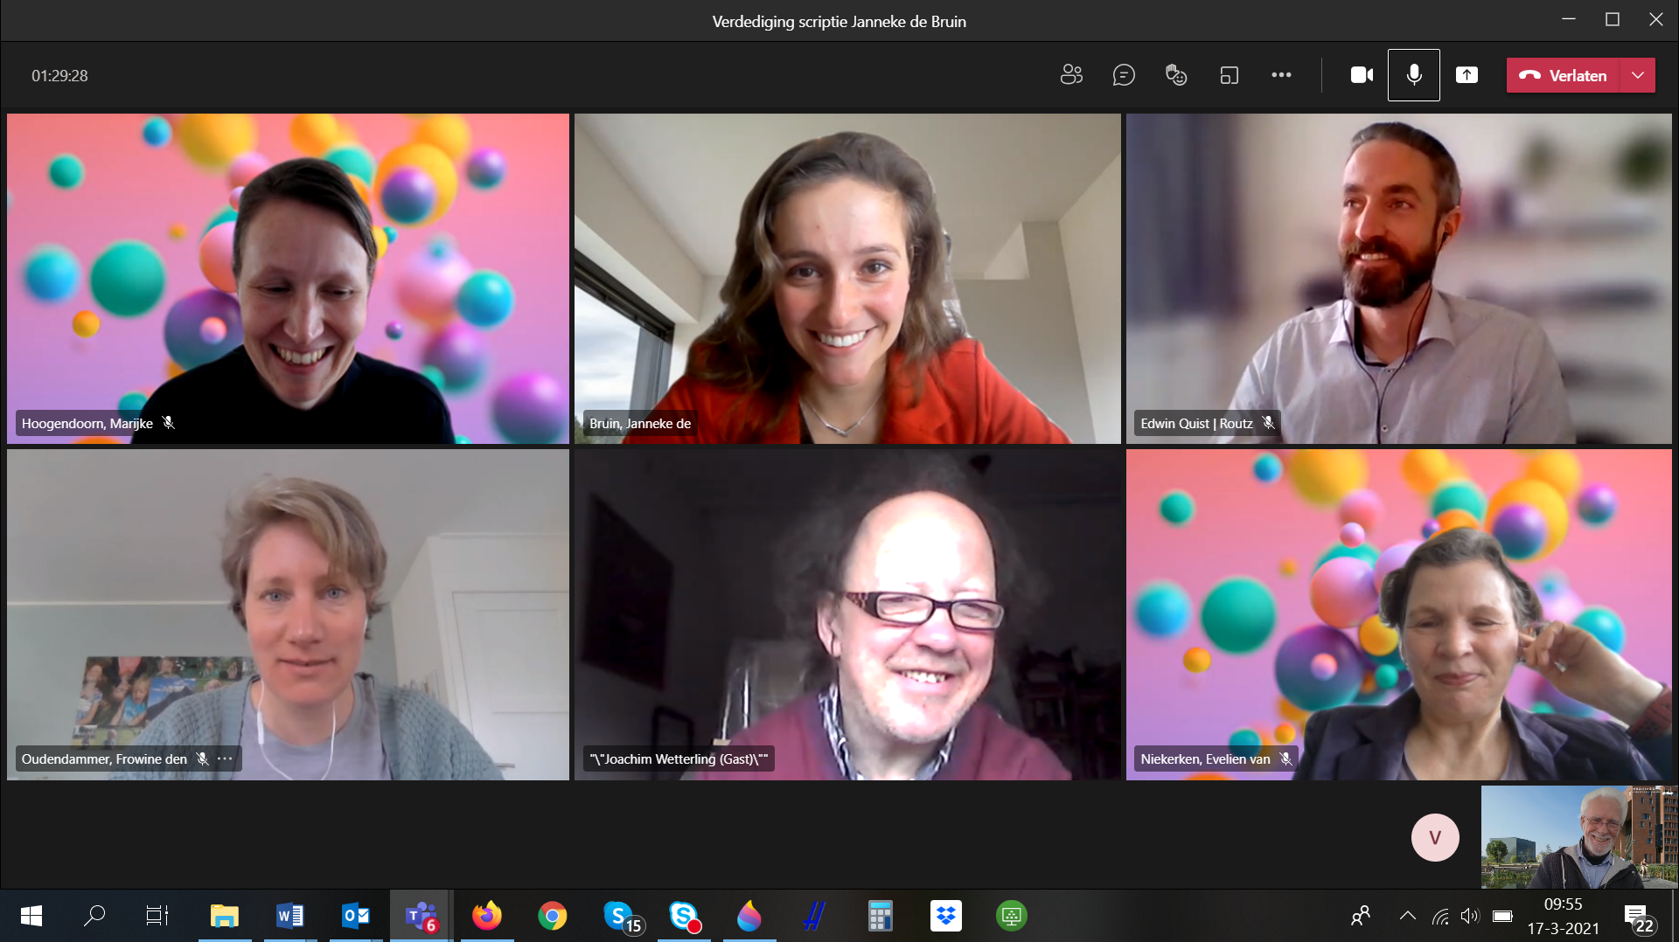Open options beside Oudendammer, Frowine den

click(225, 758)
